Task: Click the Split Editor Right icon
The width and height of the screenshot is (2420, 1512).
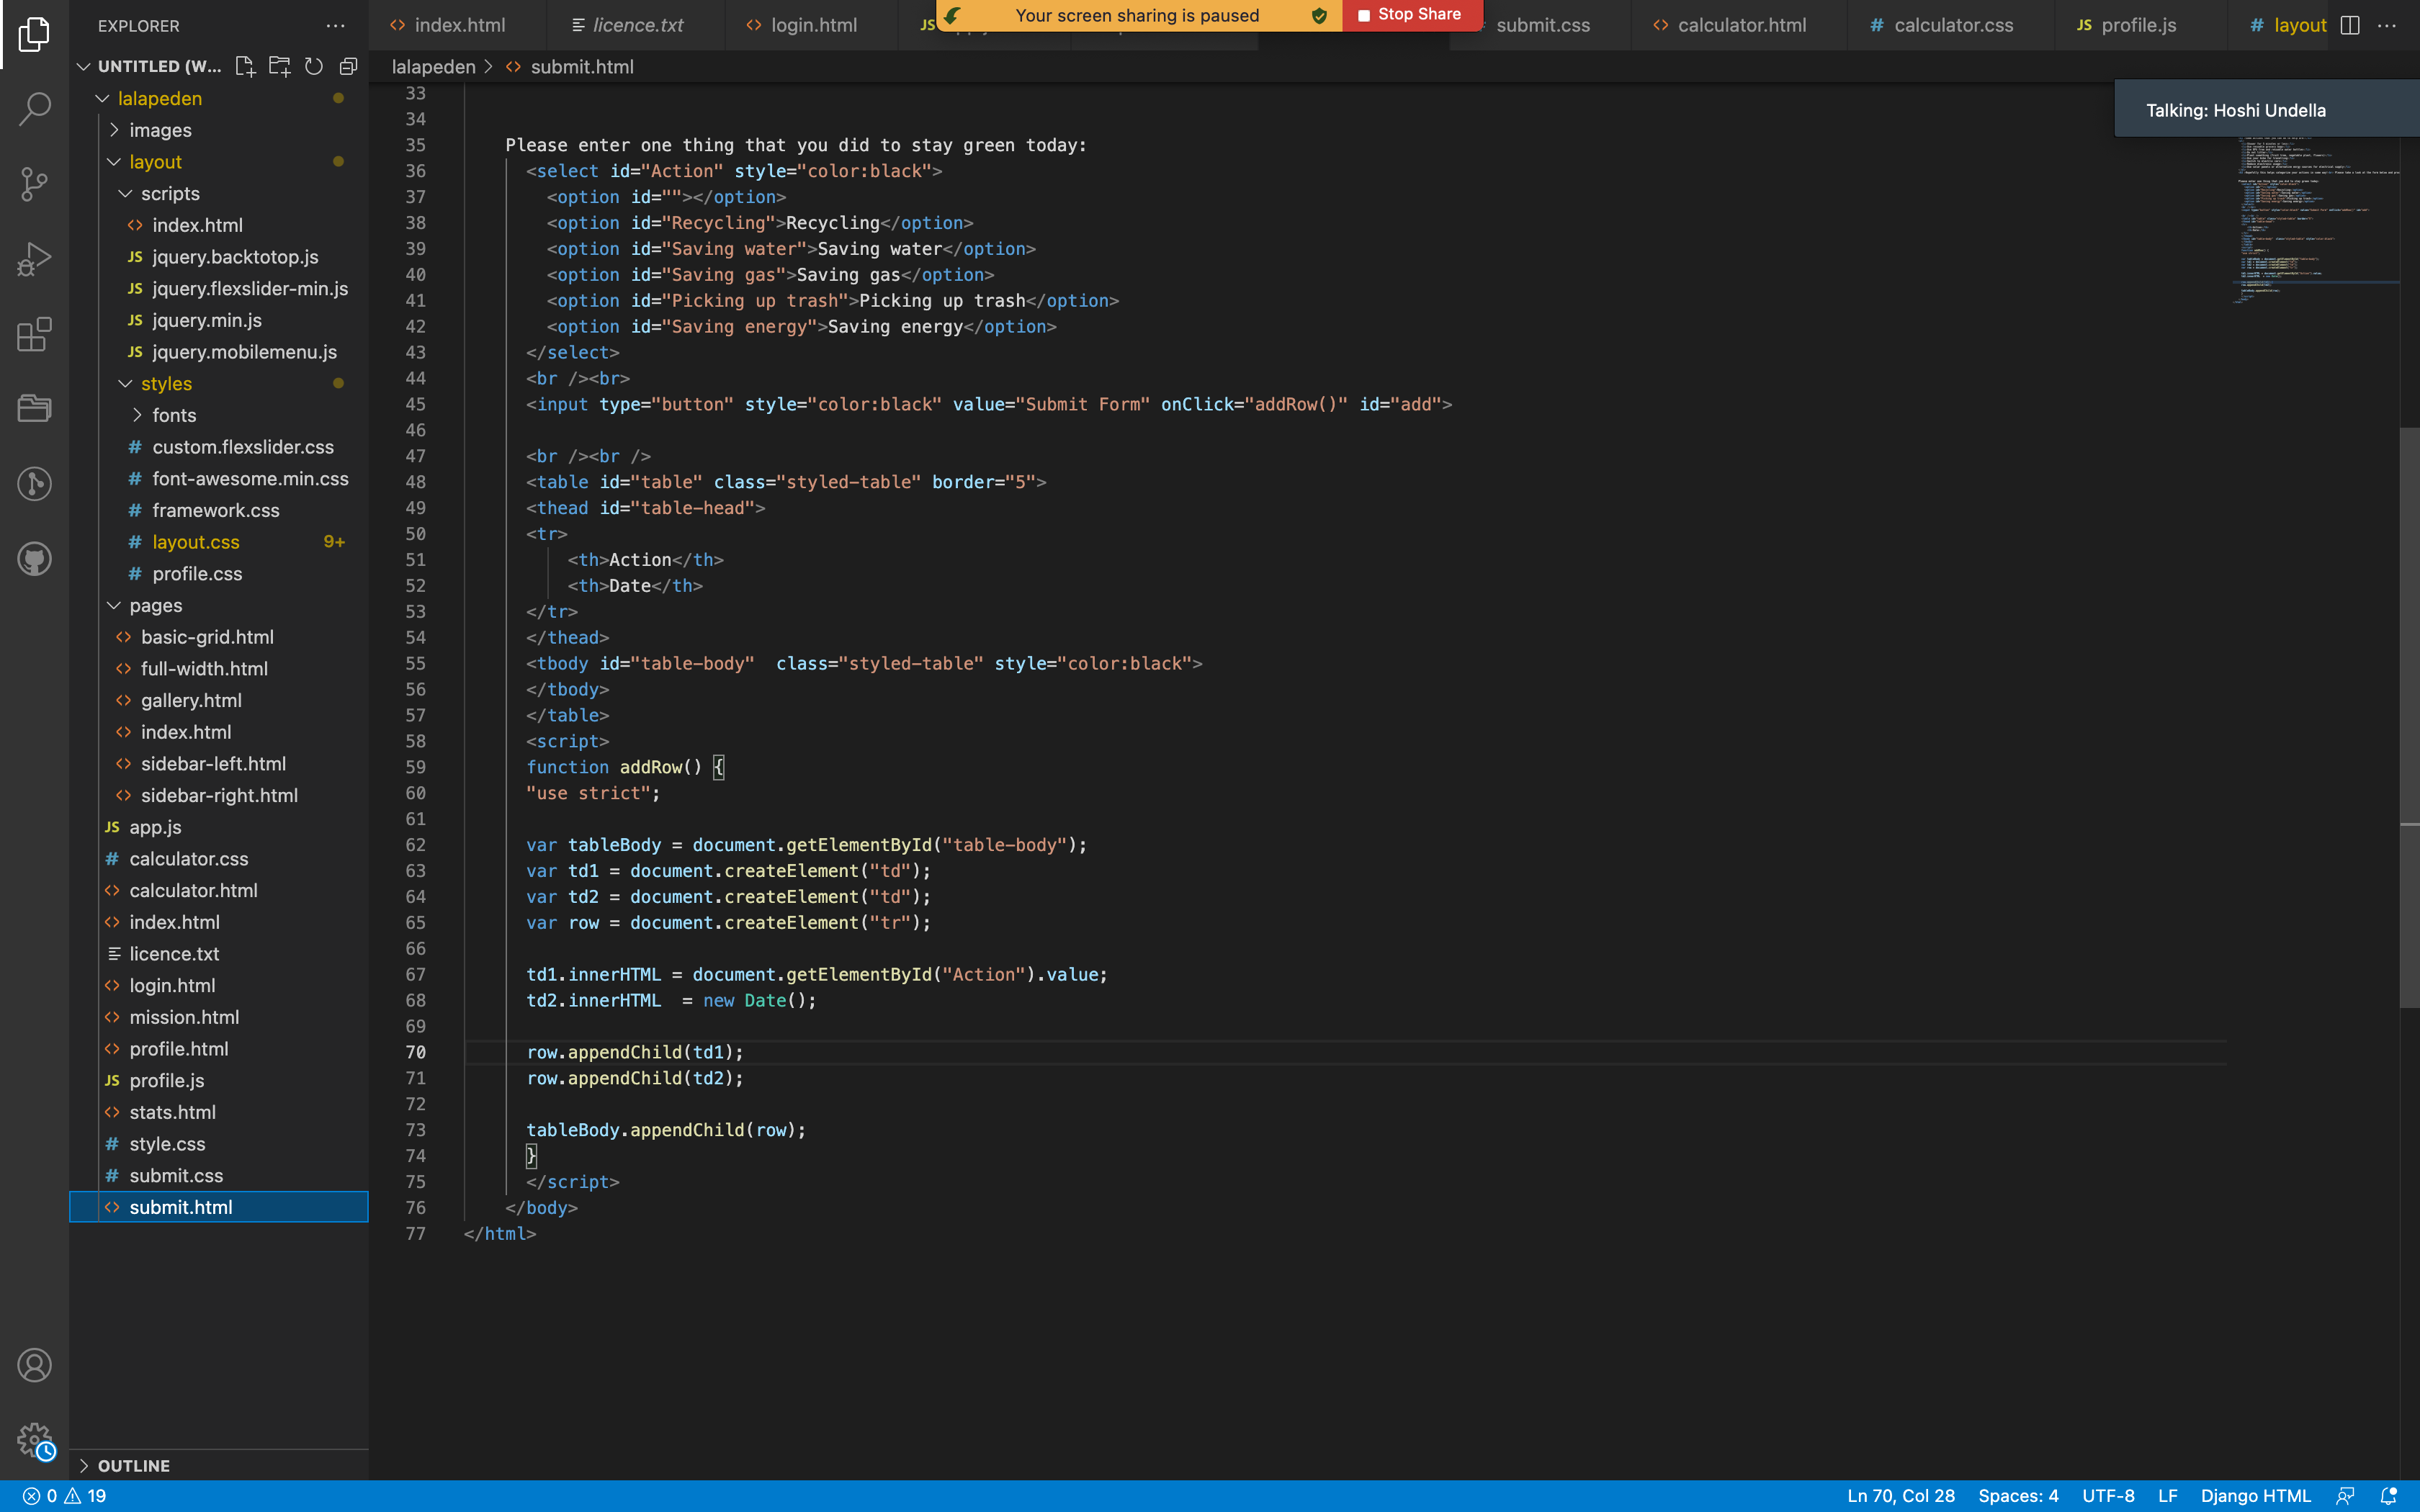Action: tap(2350, 25)
